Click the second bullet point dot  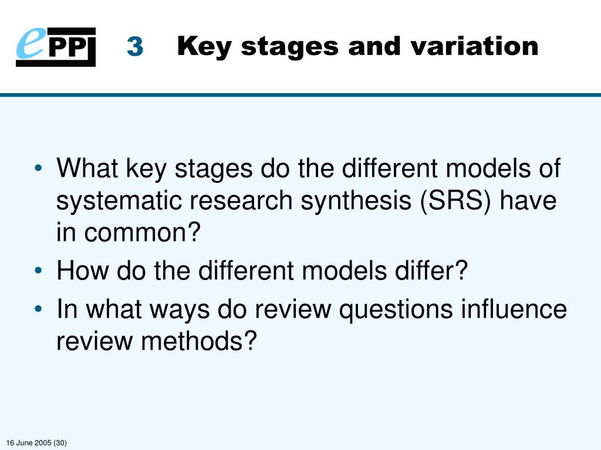pyautogui.click(x=38, y=271)
